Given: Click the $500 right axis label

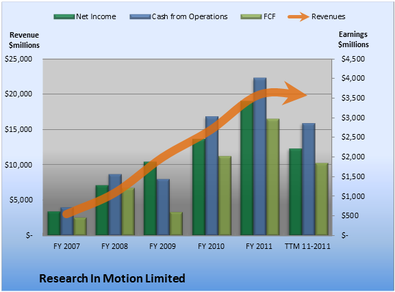Looking at the screenshot, I should (x=350, y=215).
